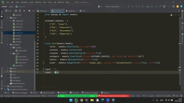The width and height of the screenshot is (184, 103).
Task: Click Collapse All icon in Project panel
Action: 24,11
